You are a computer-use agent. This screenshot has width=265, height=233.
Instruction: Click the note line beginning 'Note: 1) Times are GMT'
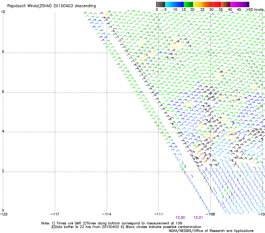111,223
